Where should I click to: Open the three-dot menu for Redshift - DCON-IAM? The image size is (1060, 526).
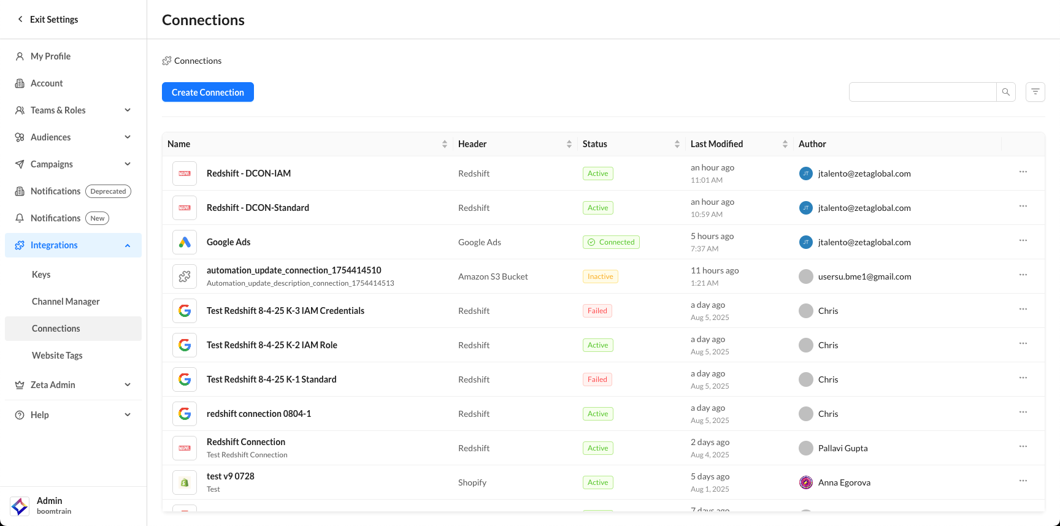[x=1023, y=172]
